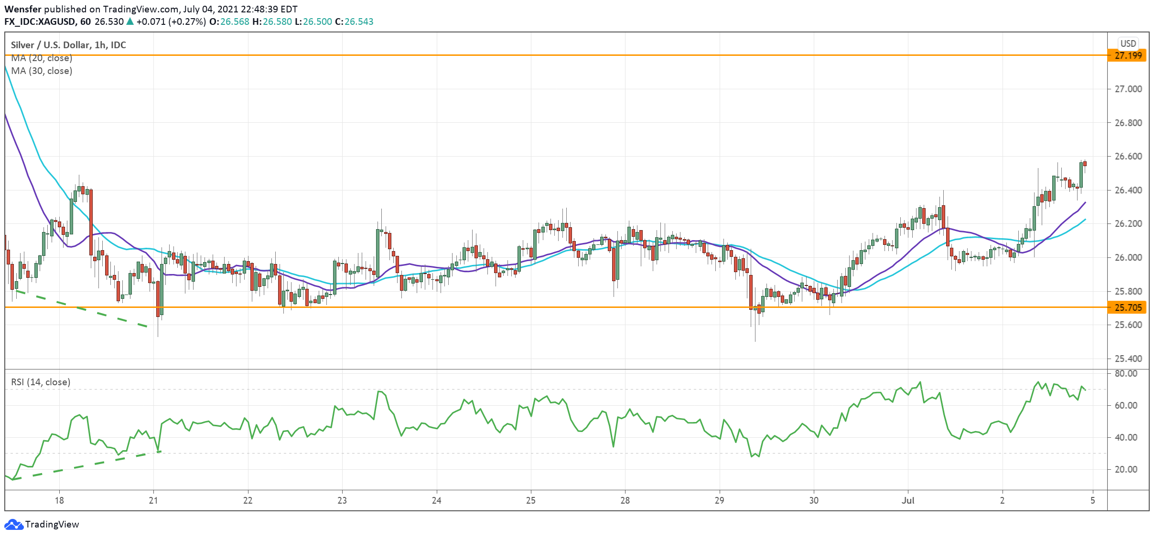Click the orange 25.705 price label
This screenshot has width=1154, height=538.
(x=1128, y=307)
